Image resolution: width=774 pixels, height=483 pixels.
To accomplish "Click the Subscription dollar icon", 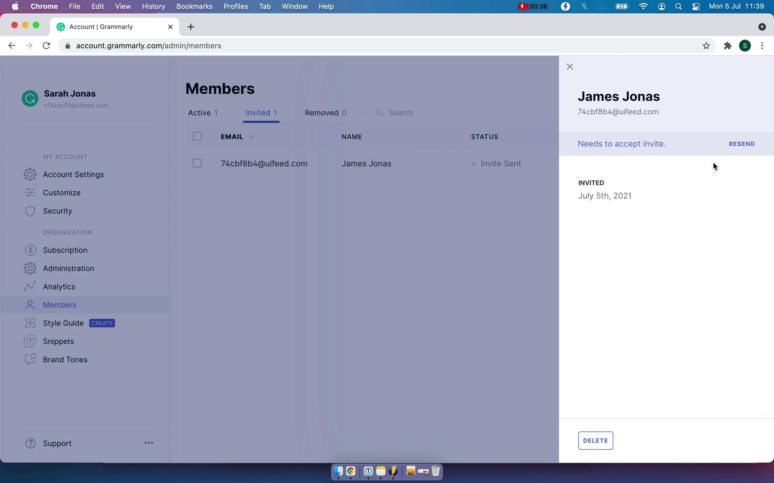I will click(30, 250).
